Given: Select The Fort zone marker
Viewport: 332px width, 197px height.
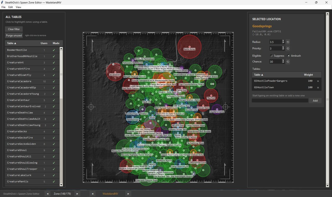Looking at the screenshot, I should (x=211, y=96).
